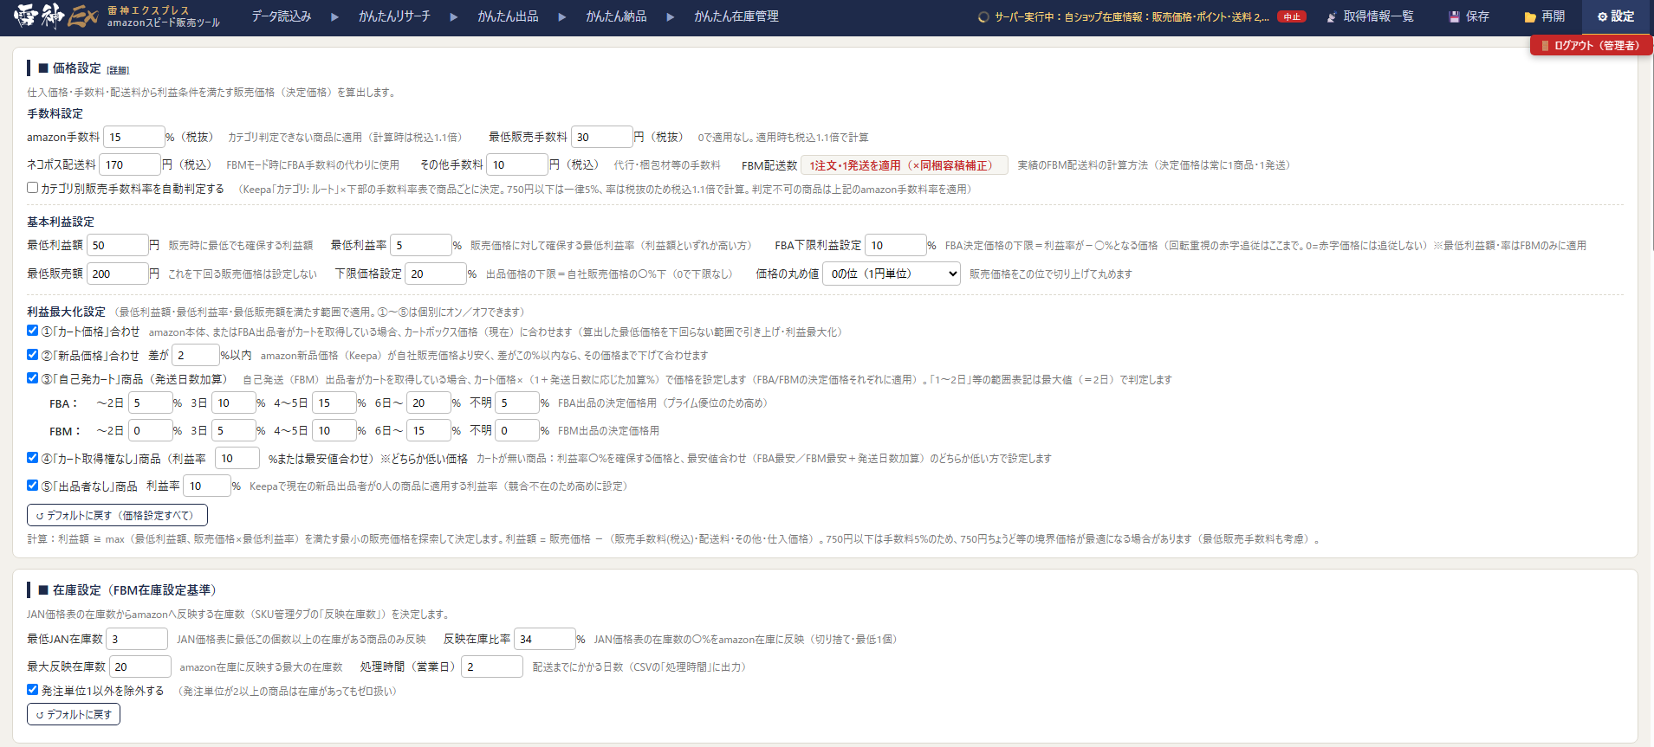Click the 反映在庫比率 input field
The width and height of the screenshot is (1654, 747).
click(545, 639)
